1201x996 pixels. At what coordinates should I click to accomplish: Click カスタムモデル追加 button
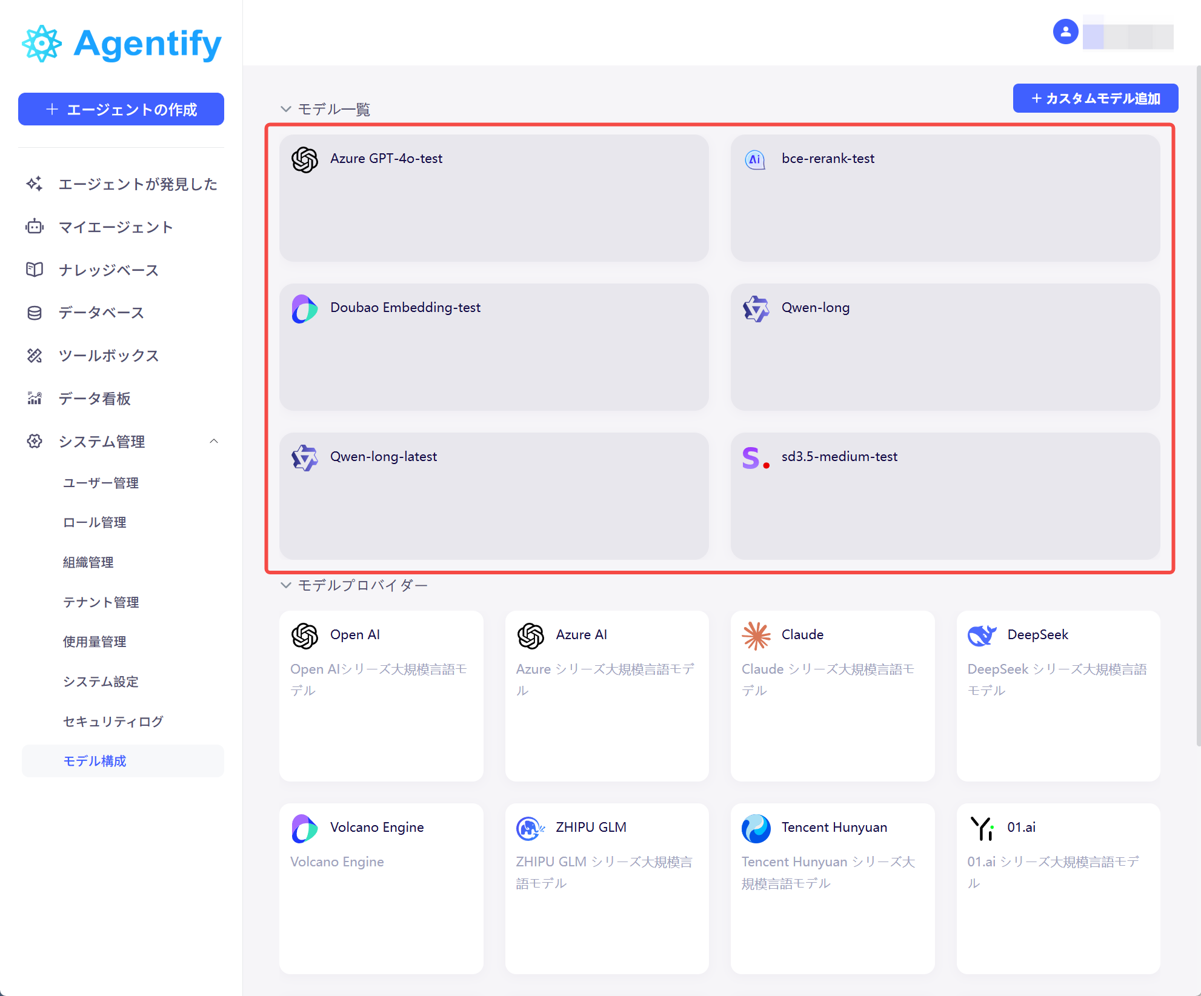tap(1095, 98)
